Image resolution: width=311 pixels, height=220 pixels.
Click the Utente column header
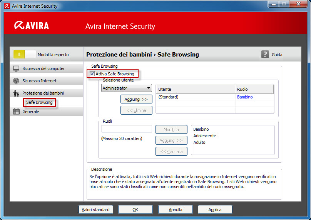[x=196, y=89]
